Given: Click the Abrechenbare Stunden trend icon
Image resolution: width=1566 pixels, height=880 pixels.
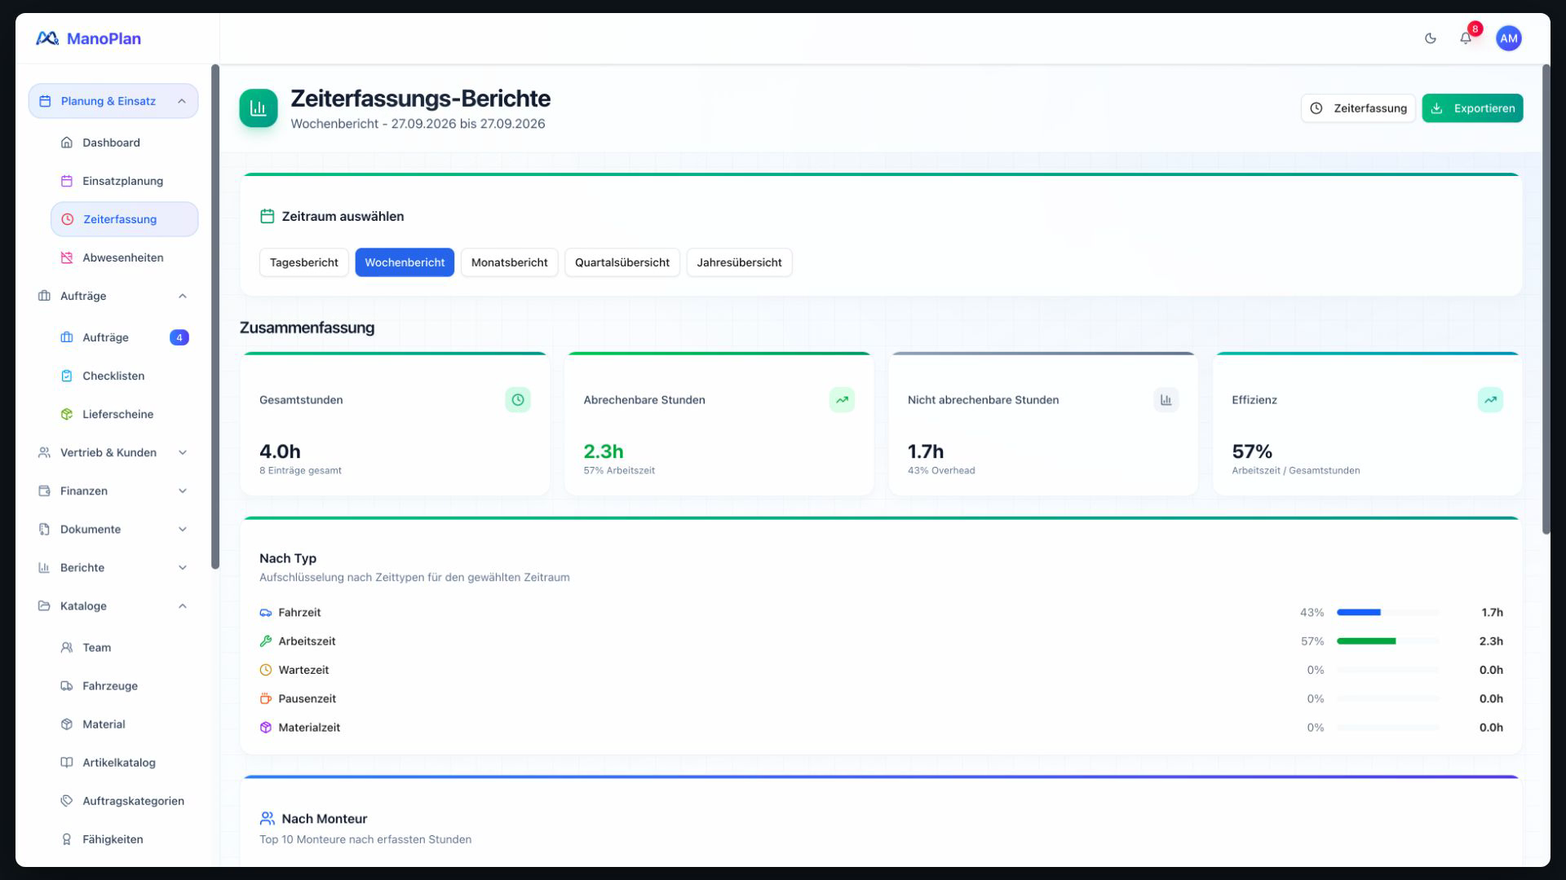Looking at the screenshot, I should tap(842, 400).
